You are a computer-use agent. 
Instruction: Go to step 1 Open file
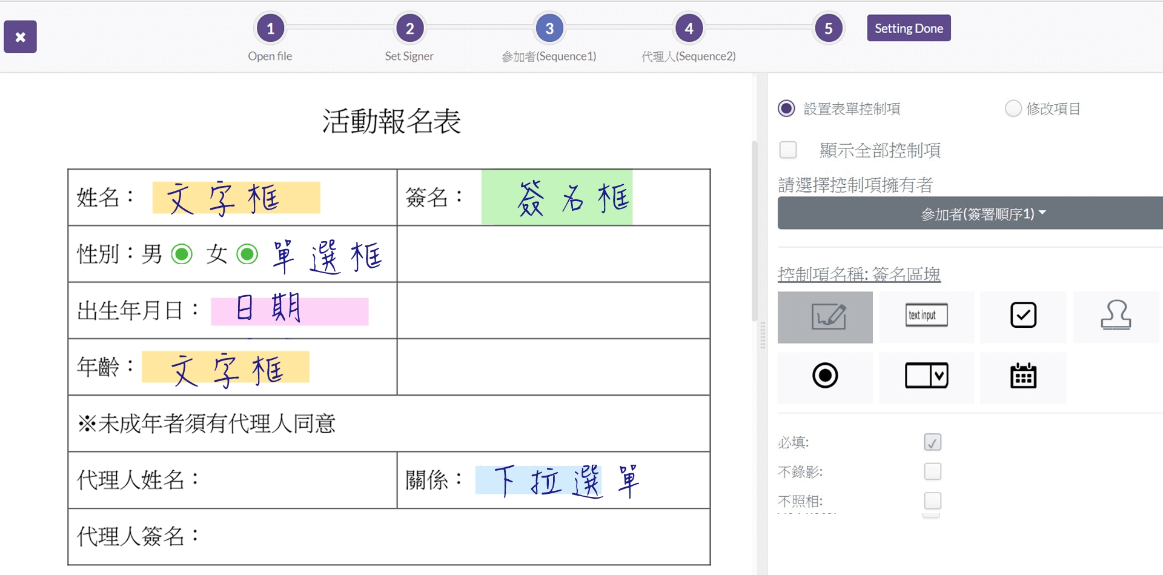(270, 28)
